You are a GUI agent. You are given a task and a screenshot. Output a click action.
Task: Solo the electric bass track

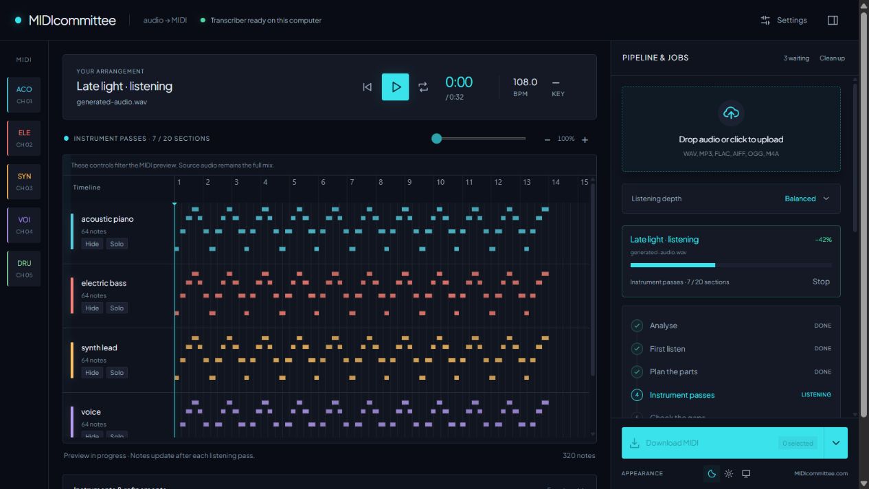[117, 308]
